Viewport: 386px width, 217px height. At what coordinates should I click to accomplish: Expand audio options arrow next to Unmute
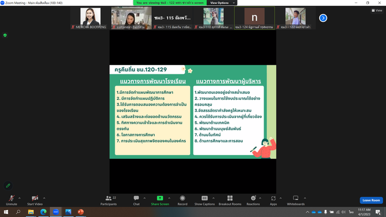pyautogui.click(x=19, y=198)
